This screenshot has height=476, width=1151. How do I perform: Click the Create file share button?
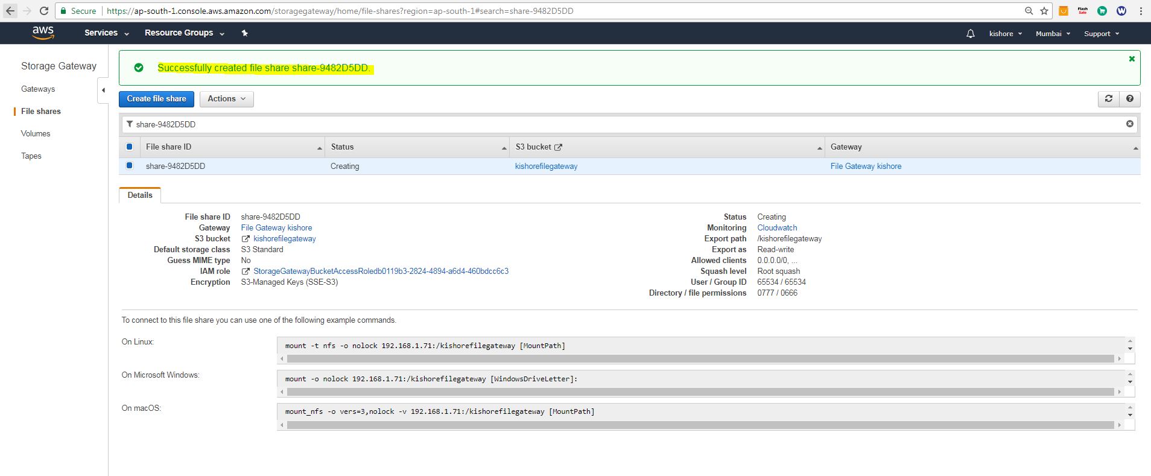(156, 99)
